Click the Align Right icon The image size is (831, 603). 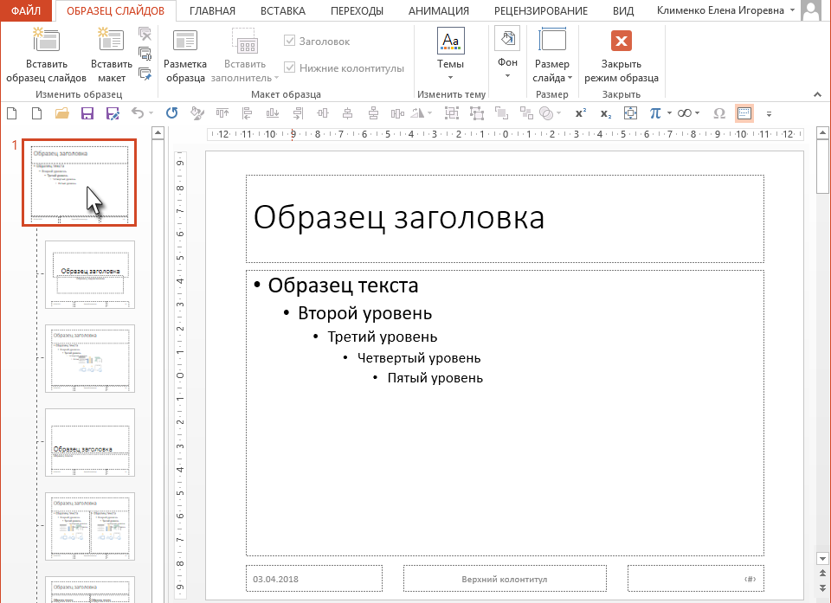click(298, 112)
